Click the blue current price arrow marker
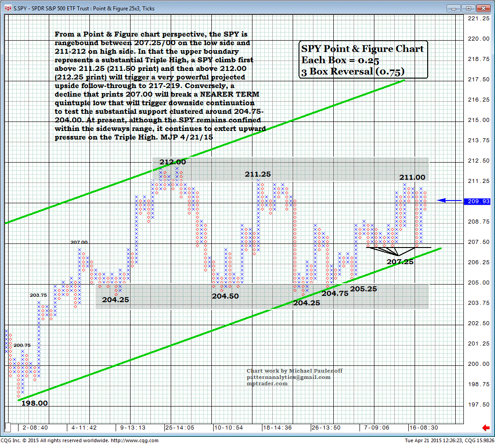Image resolution: width=495 pixels, height=444 pixels. click(448, 200)
